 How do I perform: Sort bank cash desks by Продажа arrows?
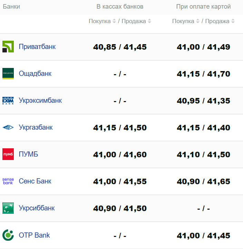149,21
